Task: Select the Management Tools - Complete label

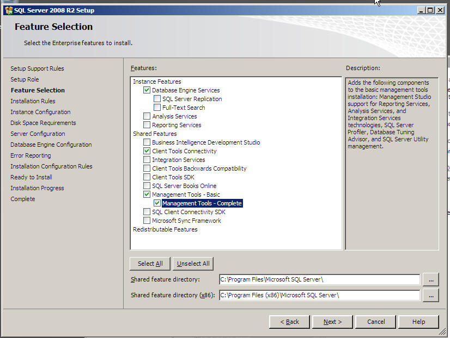Action: [x=202, y=203]
